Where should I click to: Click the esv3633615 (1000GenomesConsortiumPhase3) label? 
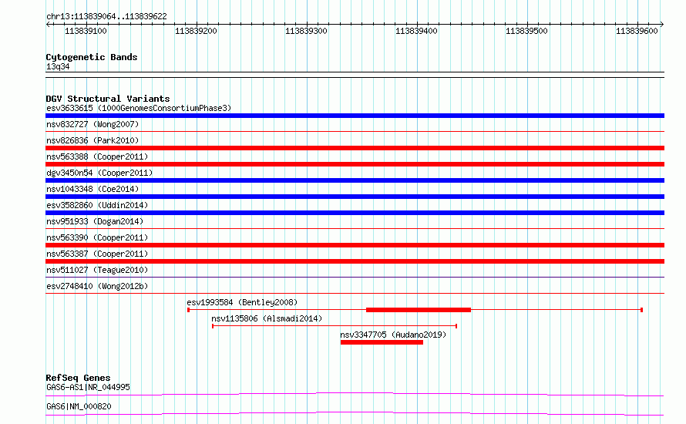point(139,108)
